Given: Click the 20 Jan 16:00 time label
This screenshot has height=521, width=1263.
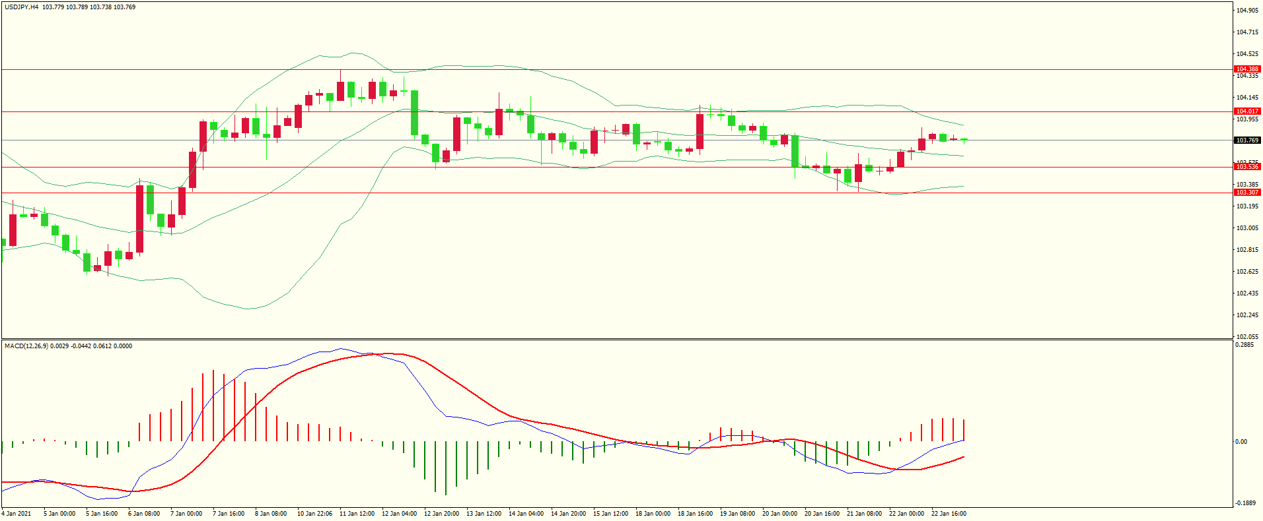Looking at the screenshot, I should 822,514.
